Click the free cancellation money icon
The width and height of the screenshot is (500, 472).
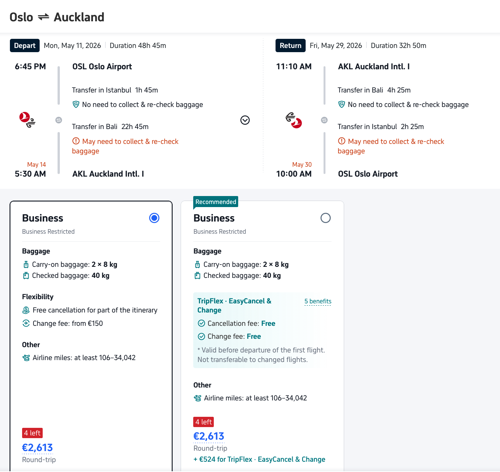pos(26,310)
